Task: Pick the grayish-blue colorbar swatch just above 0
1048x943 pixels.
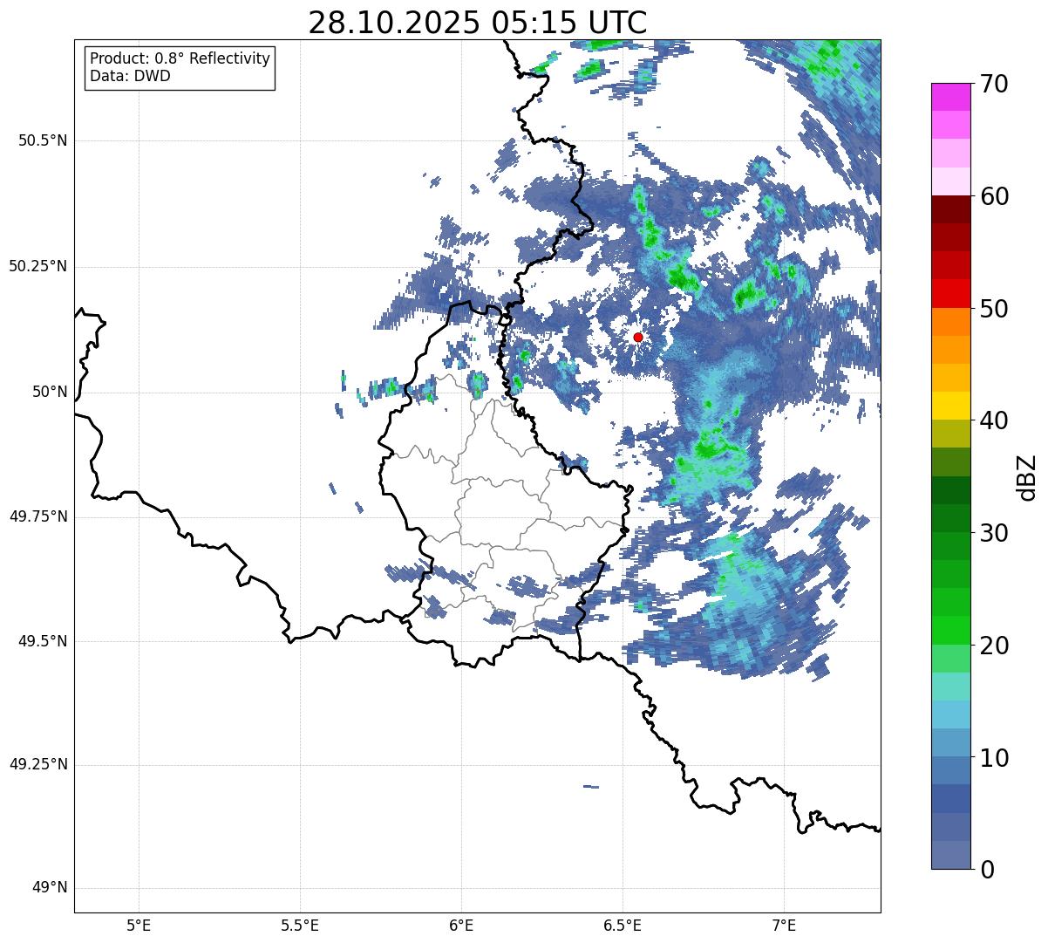Action: [x=950, y=855]
